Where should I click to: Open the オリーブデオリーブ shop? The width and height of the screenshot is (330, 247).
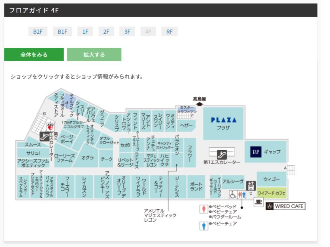(x=121, y=187)
